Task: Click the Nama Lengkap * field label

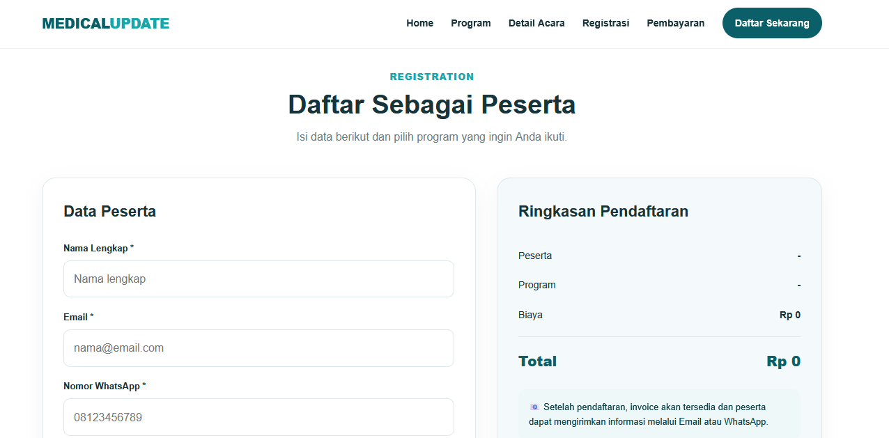Action: click(98, 248)
